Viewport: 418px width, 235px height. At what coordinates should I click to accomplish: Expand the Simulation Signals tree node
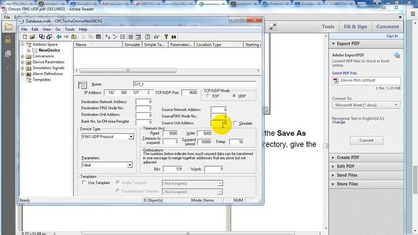coord(23,68)
